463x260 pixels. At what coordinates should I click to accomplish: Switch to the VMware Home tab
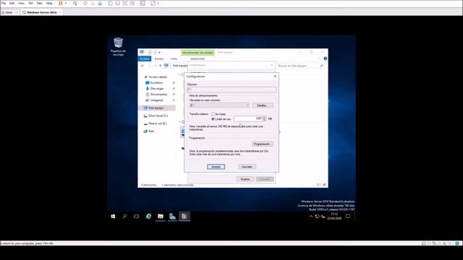pos(9,12)
